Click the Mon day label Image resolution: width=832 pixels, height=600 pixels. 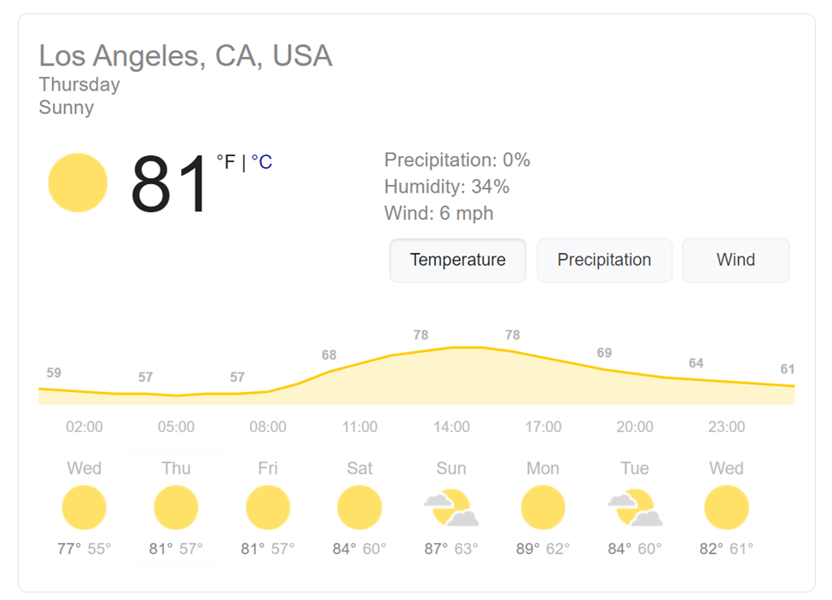click(x=543, y=468)
